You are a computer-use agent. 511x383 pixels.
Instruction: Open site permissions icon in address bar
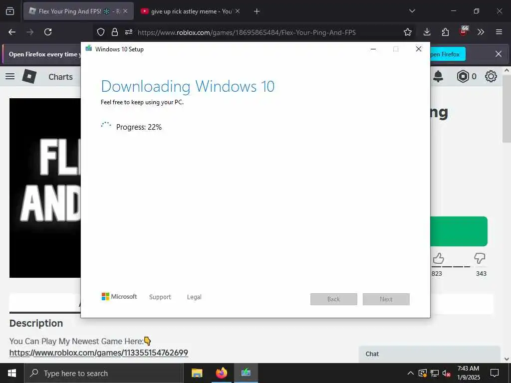pos(129,32)
